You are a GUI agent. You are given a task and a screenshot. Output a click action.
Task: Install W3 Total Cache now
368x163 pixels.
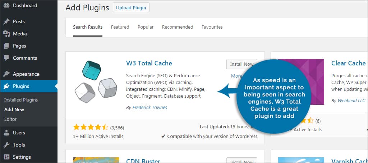(x=241, y=64)
